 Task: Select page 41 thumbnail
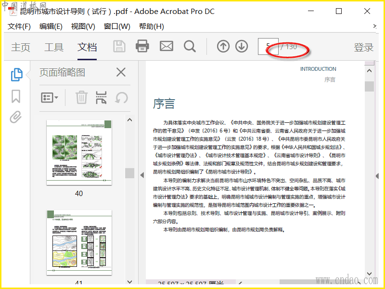pyautogui.click(x=79, y=243)
